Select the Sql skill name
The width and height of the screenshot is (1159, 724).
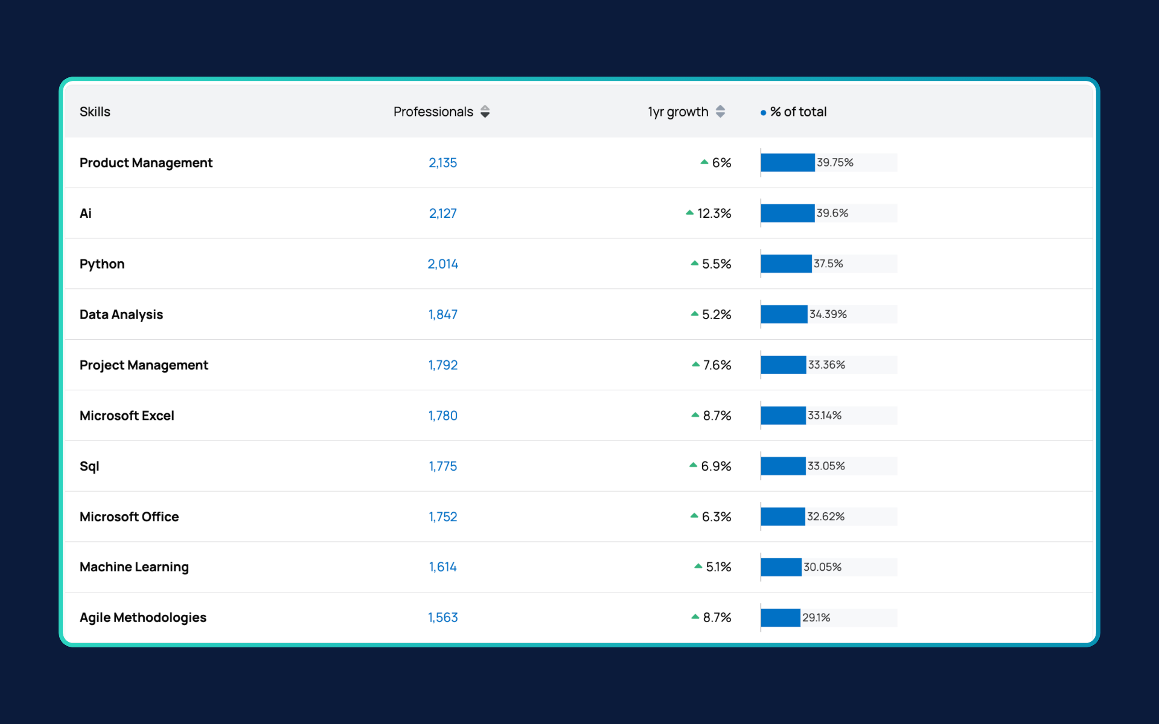(x=89, y=466)
